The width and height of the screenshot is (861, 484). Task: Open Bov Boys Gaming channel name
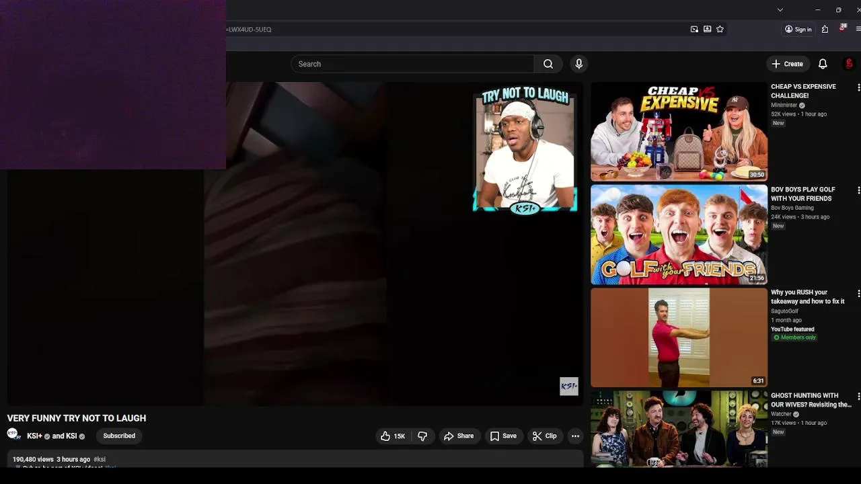pyautogui.click(x=792, y=208)
